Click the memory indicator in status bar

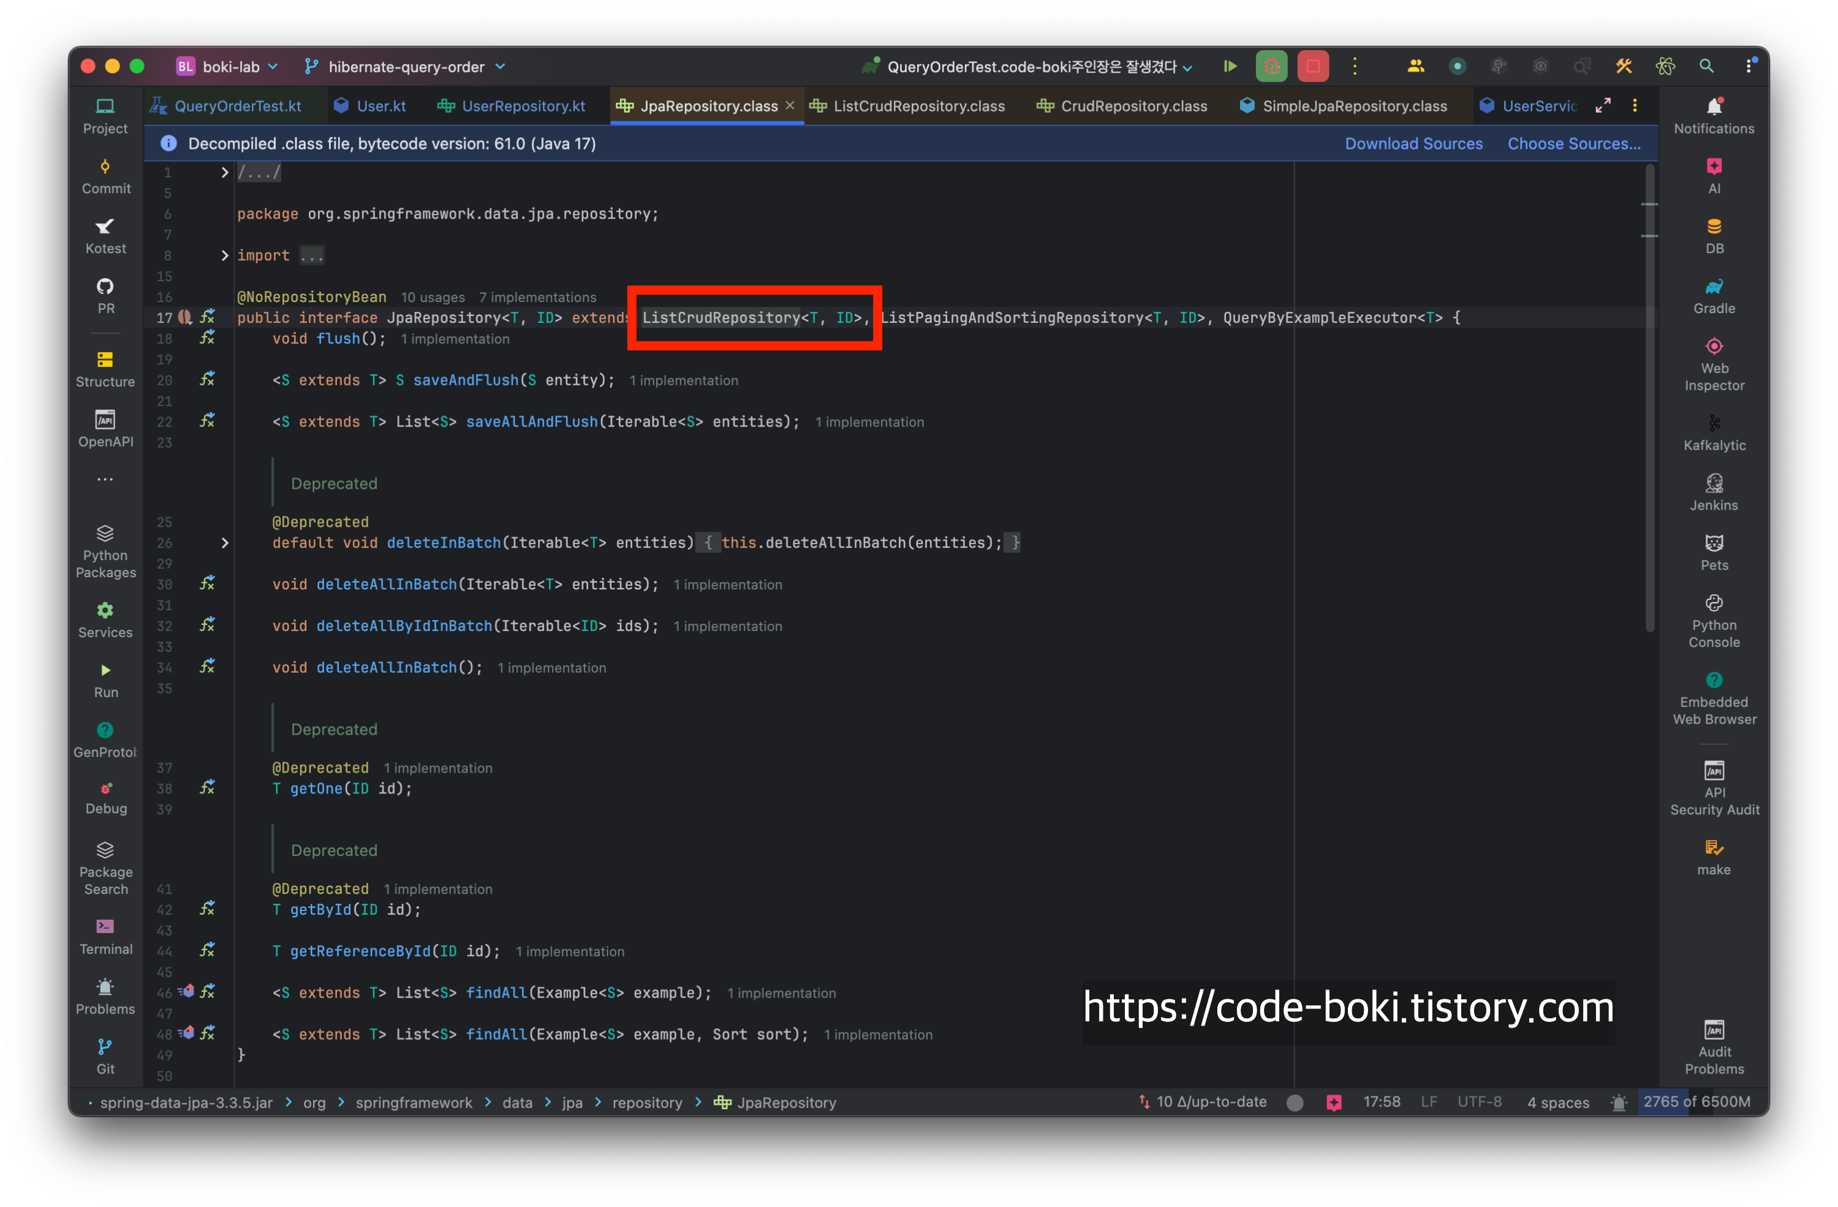[x=1696, y=1101]
